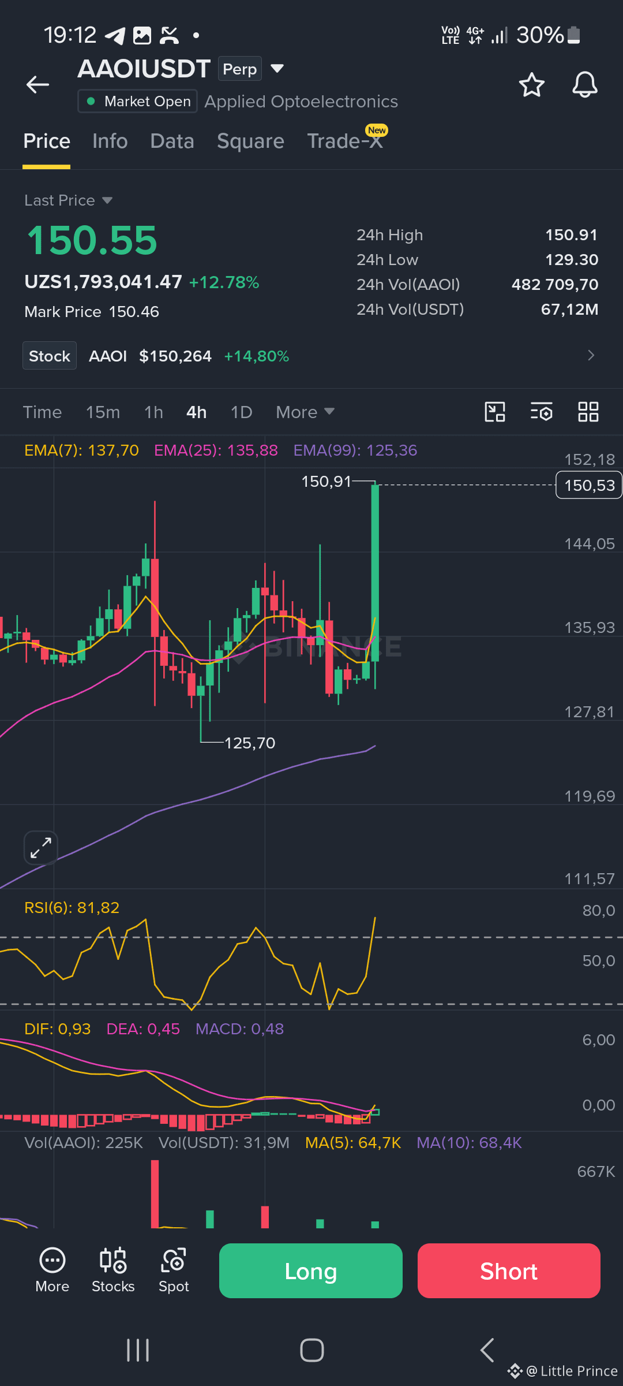Open AAOI stock details chevron

click(591, 355)
